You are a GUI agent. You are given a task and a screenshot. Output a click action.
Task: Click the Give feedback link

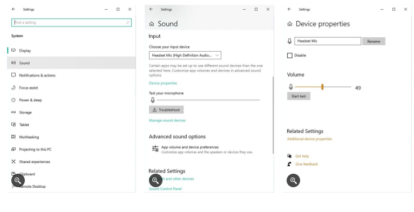tap(307, 164)
